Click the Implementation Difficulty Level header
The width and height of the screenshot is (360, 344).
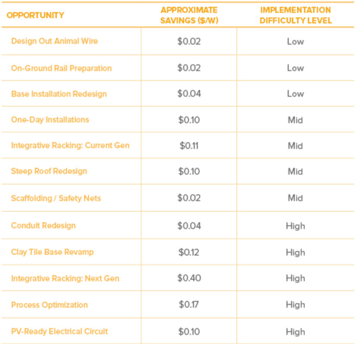point(295,15)
